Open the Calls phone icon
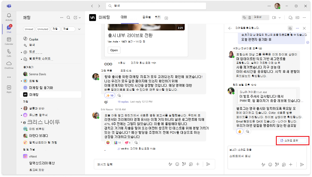Image resolution: width=312 pixels, height=177 pixels. pyautogui.click(x=9, y=53)
